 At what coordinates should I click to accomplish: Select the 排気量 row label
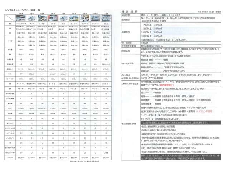[x=10, y=50]
